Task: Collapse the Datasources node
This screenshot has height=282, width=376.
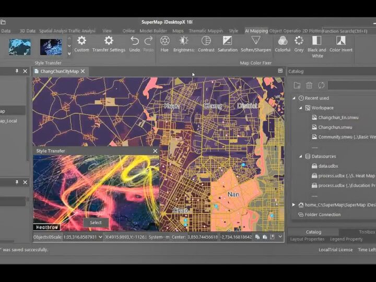Action: 300,156
